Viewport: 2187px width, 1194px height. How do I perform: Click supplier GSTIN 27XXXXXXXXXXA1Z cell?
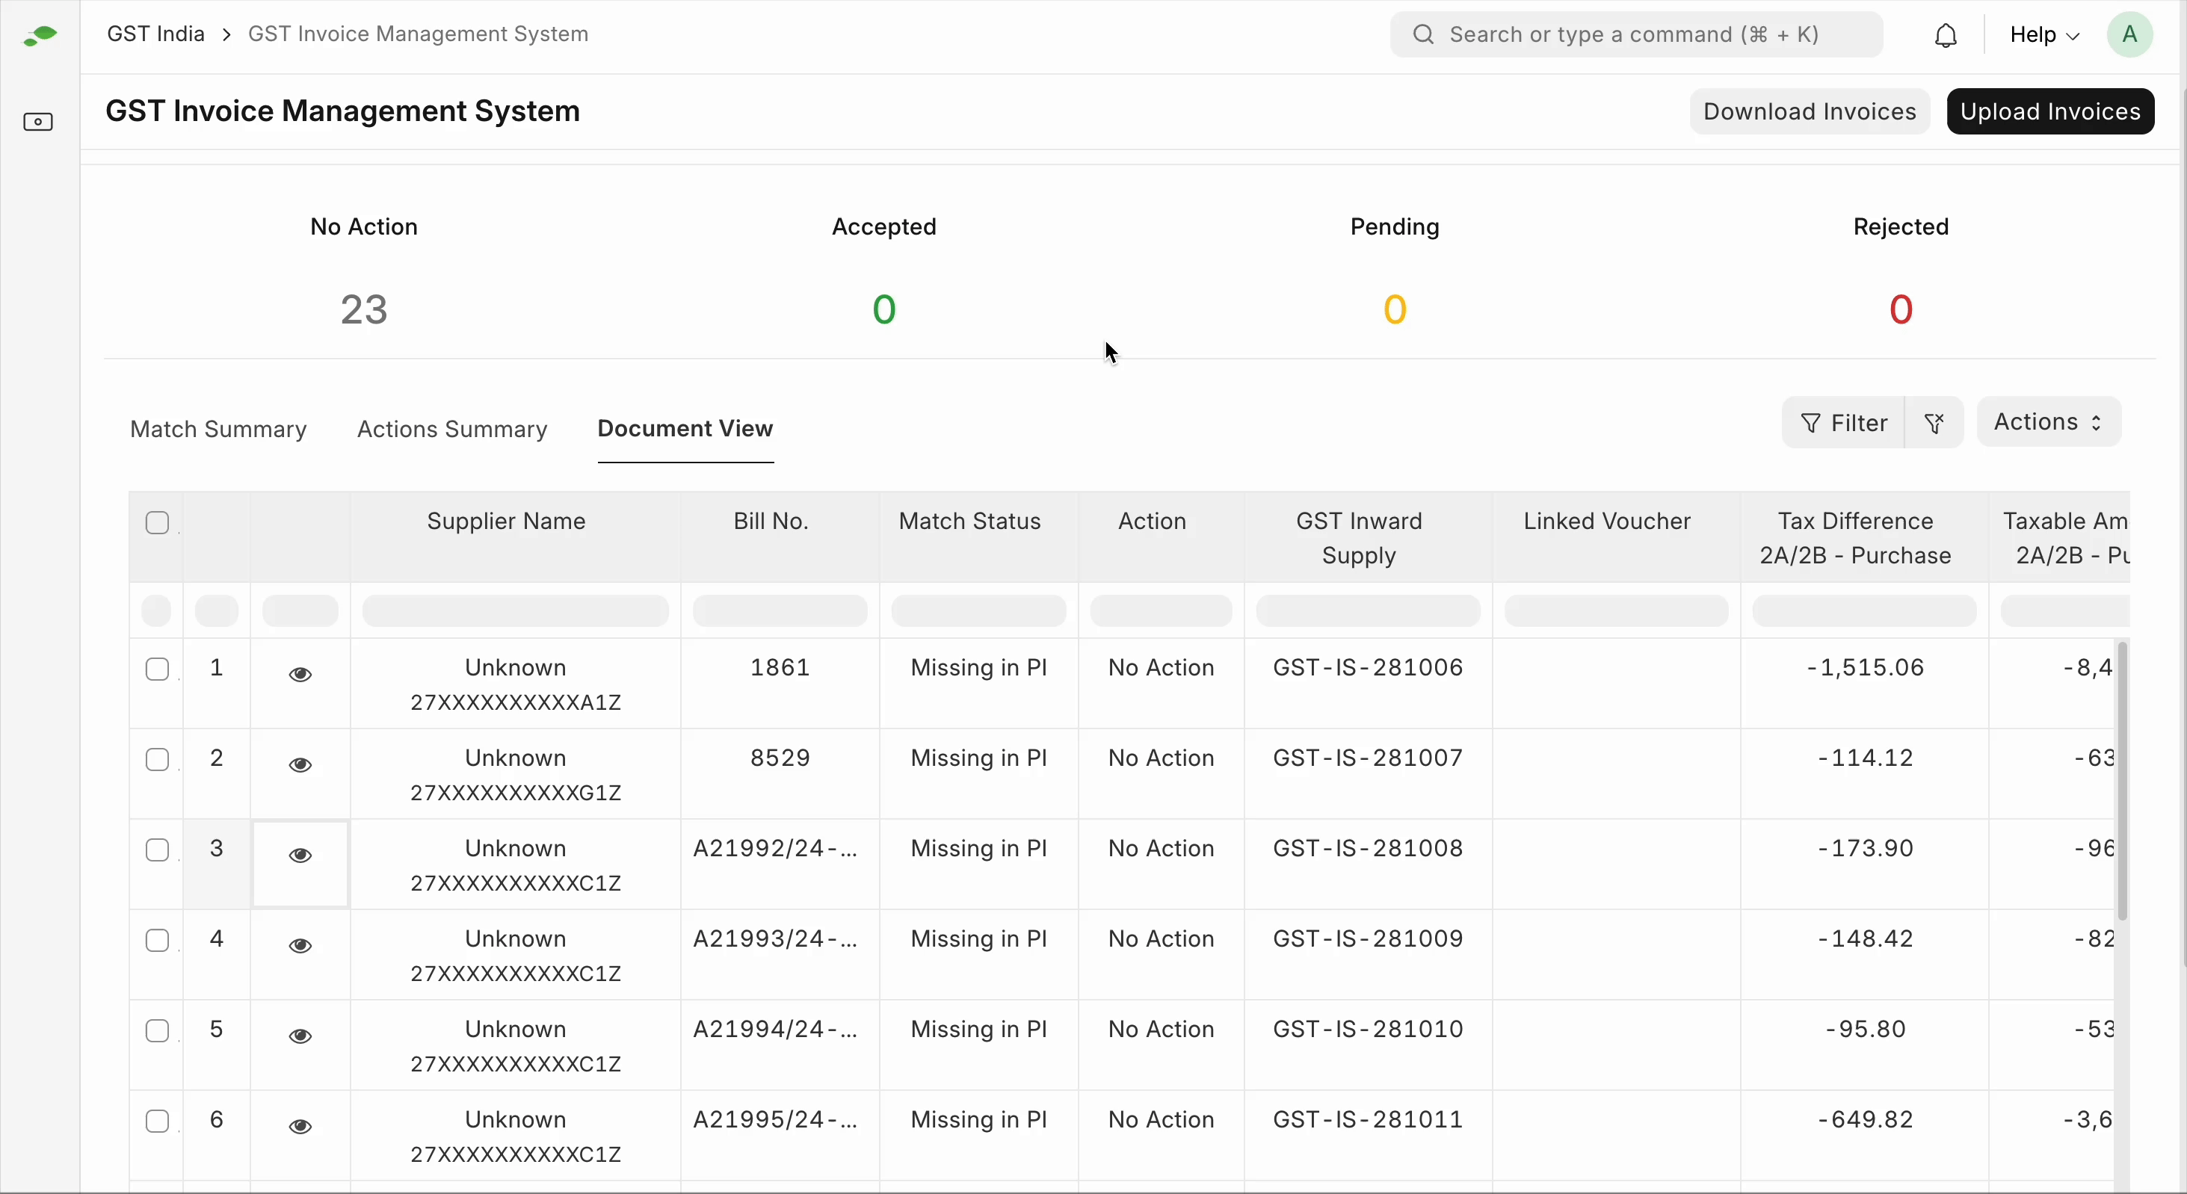(515, 702)
